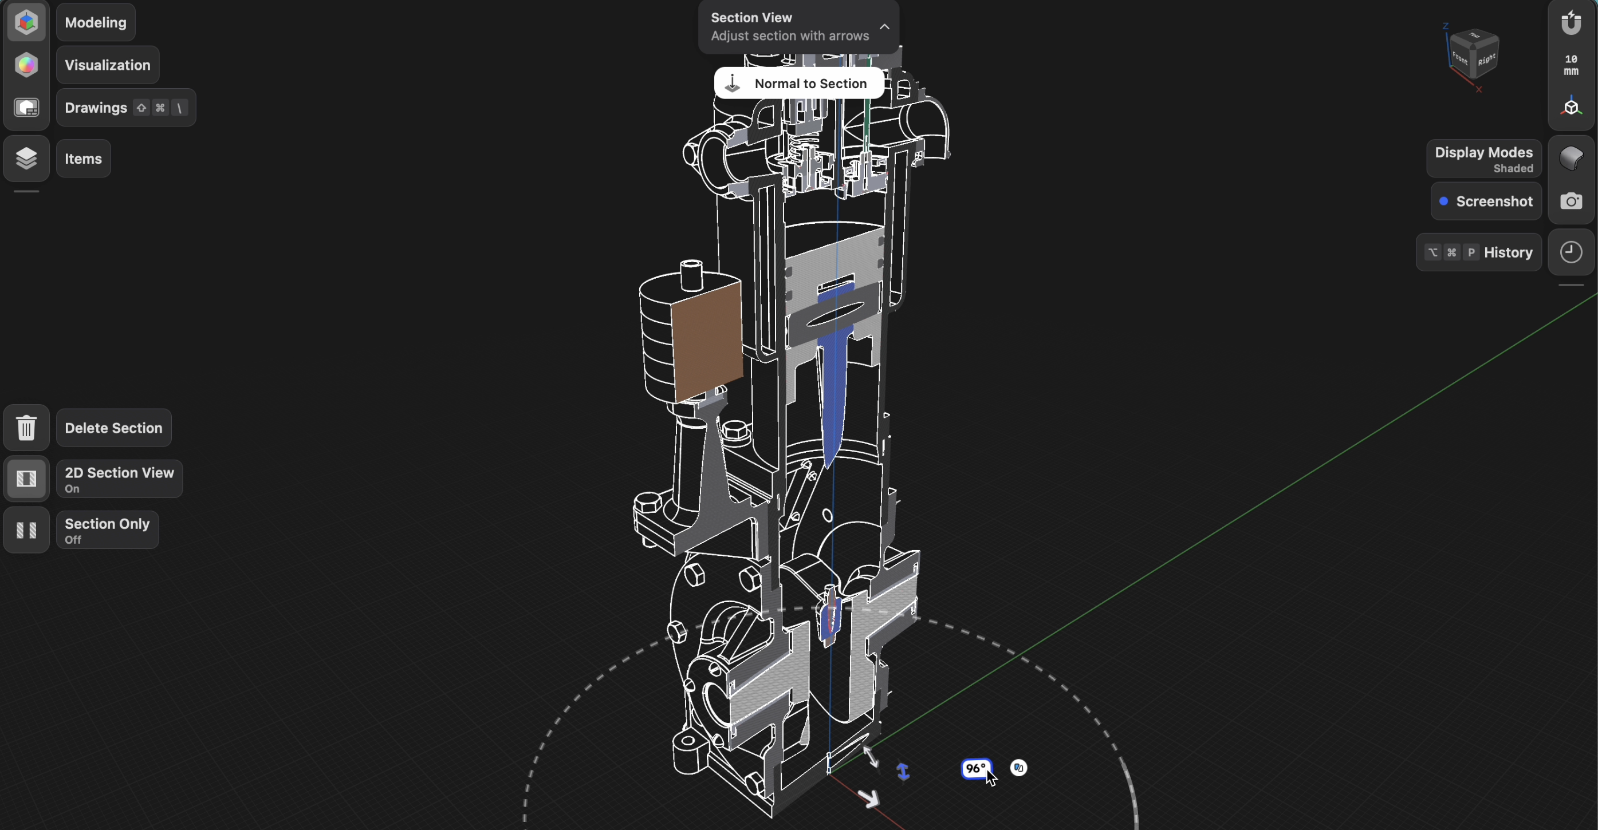The width and height of the screenshot is (1598, 830).
Task: Click the blue vertical section move arrow
Action: click(903, 772)
